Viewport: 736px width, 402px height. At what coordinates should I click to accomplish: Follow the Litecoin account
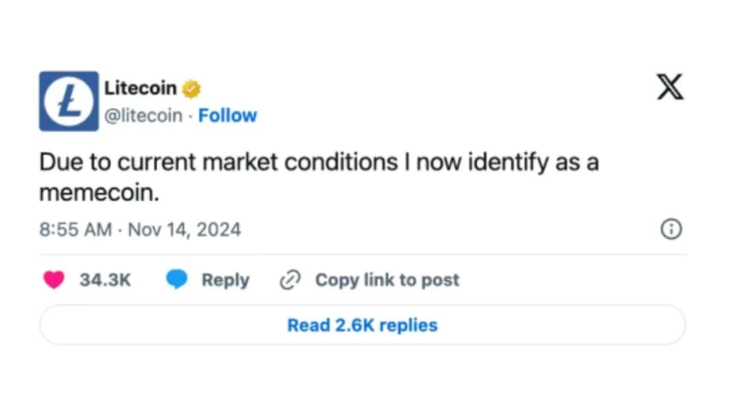tap(228, 116)
